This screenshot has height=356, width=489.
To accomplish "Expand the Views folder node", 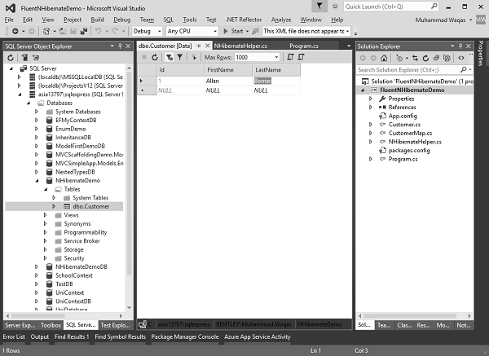I will [45, 215].
